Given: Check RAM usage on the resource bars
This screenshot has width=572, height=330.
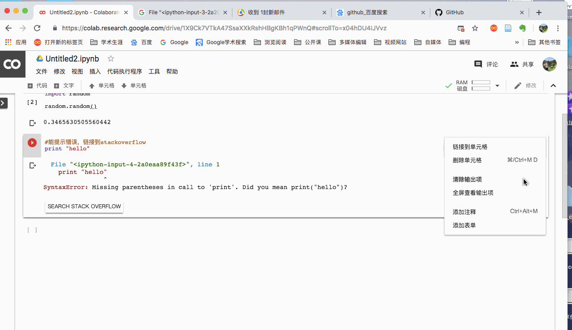Looking at the screenshot, I should [x=480, y=82].
